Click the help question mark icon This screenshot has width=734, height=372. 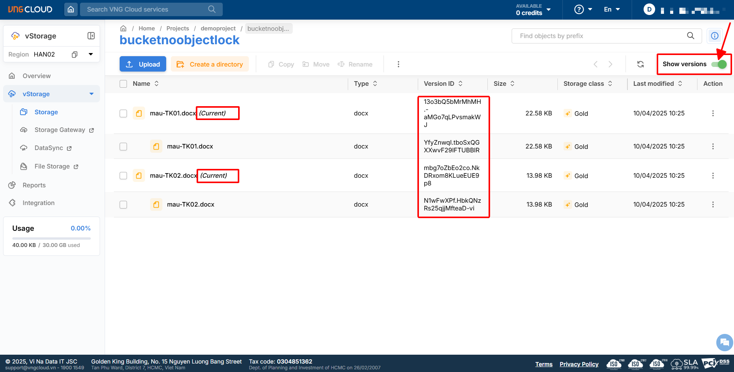[x=579, y=9]
